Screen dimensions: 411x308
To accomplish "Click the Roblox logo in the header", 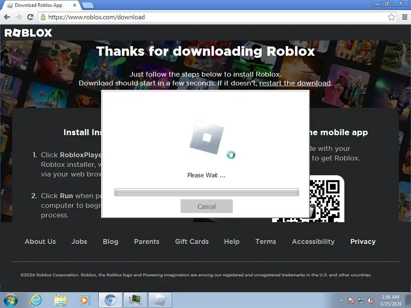I will (28, 33).
